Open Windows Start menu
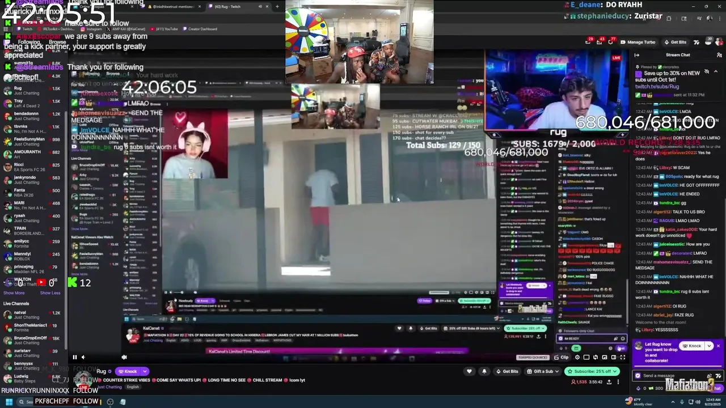726x408 pixels. [9, 402]
